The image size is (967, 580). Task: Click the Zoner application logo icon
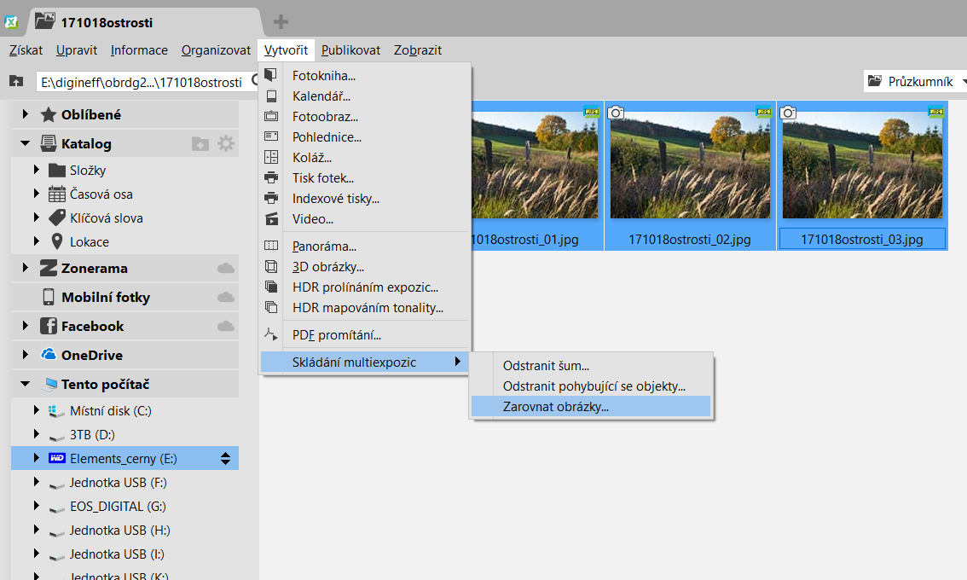coord(12,23)
